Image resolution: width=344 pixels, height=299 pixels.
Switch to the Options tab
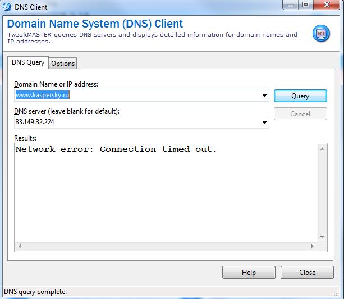pos(63,64)
